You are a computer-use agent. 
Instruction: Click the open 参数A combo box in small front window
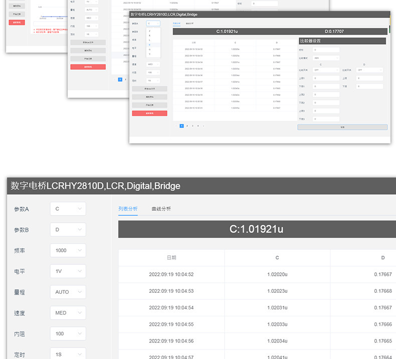point(153,23)
